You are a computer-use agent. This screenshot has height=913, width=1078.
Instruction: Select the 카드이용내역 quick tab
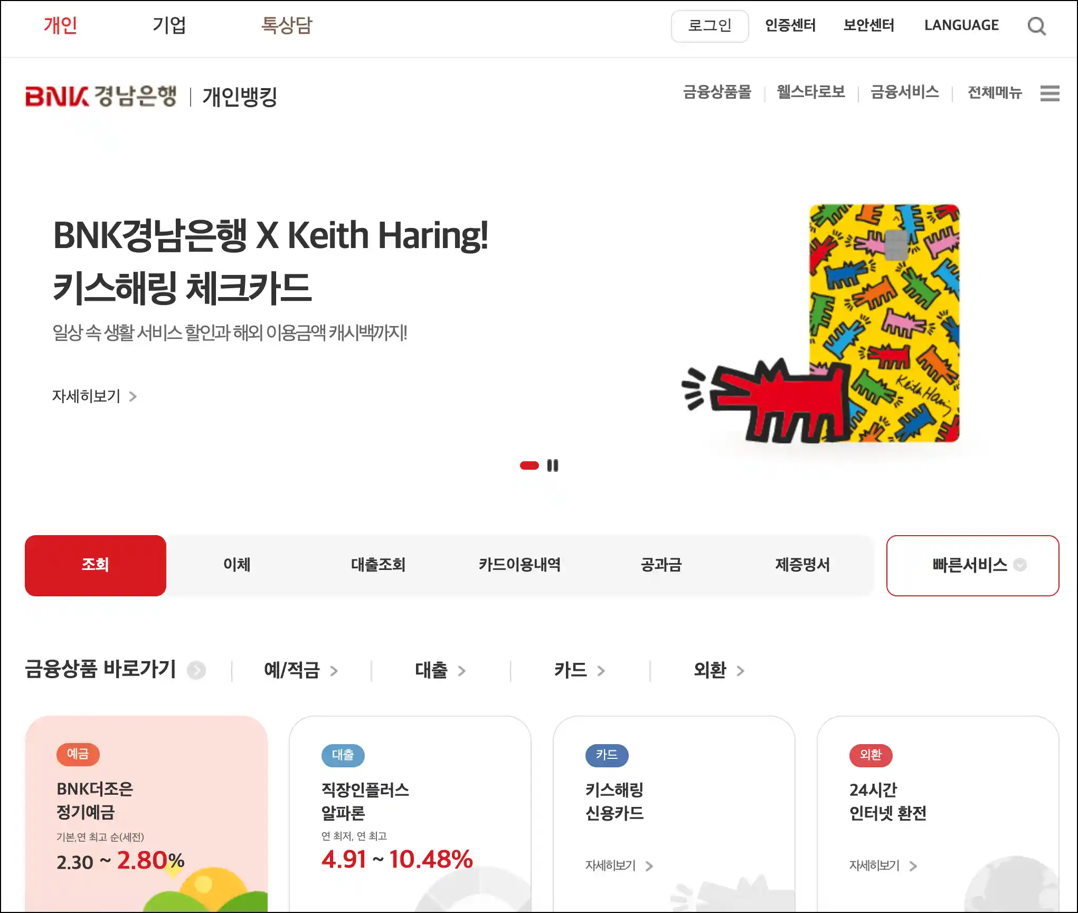pos(519,565)
